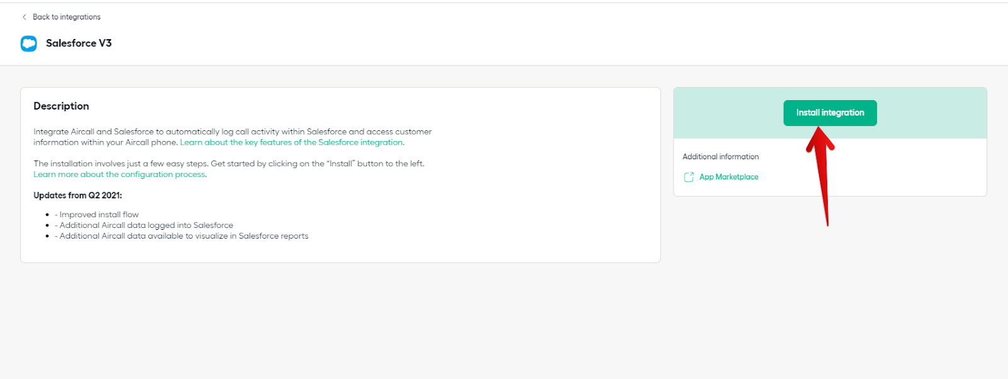The width and height of the screenshot is (1008, 379).
Task: Click Additional Aircall data logged into Salesforce bullet
Action: tap(144, 225)
